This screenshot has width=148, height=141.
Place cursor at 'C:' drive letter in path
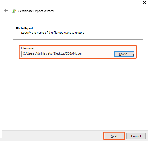24,53
